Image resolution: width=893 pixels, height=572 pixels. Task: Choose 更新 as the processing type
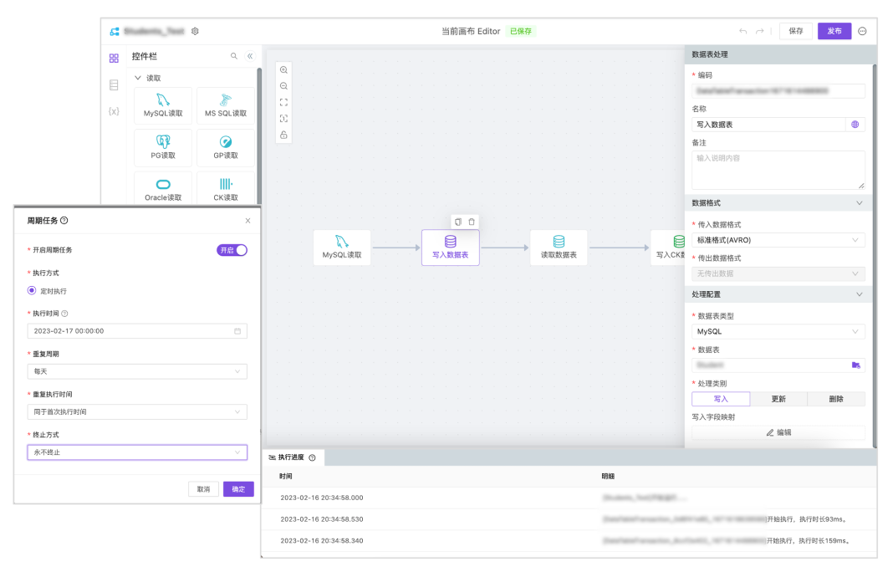coord(778,399)
